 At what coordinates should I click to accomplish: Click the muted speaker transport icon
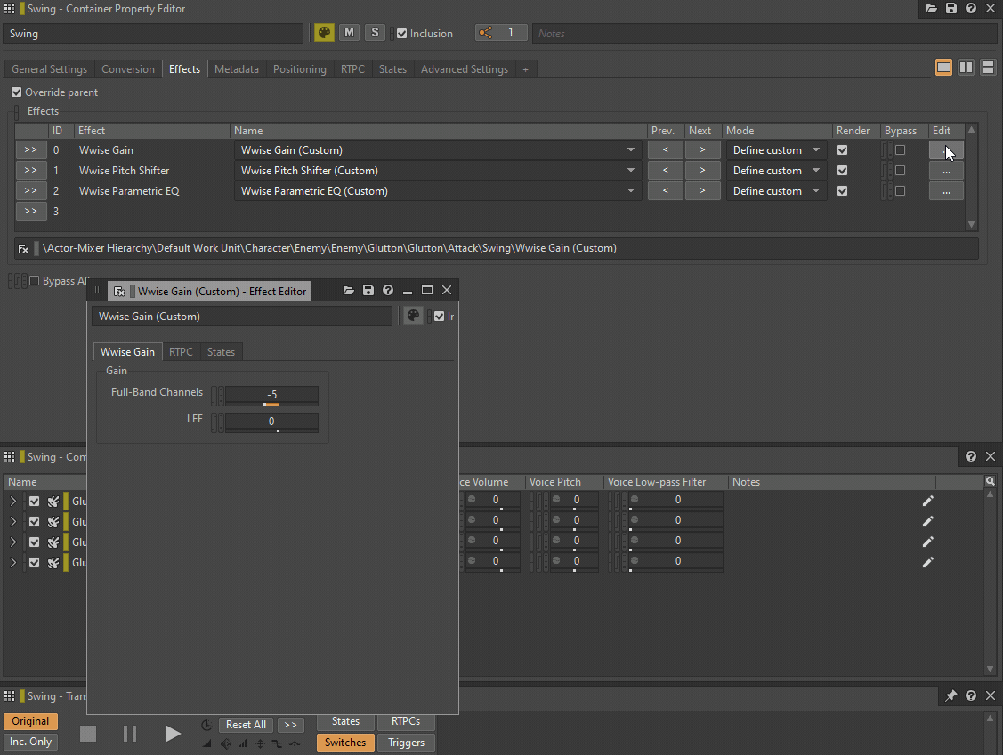[x=226, y=743]
